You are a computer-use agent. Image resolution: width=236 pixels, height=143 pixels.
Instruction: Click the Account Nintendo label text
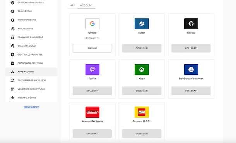pyautogui.click(x=92, y=121)
